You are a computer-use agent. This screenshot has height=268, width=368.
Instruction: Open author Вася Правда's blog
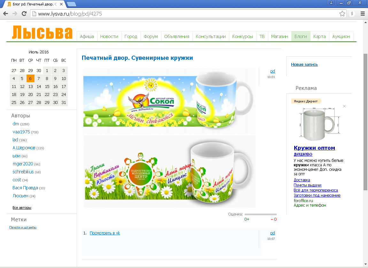coord(25,188)
